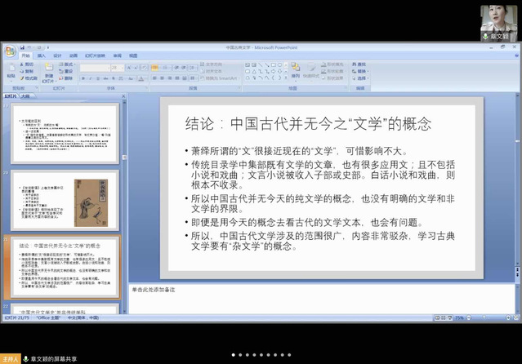
Task: Toggle bold formatting in ribbon
Action: (x=83, y=77)
